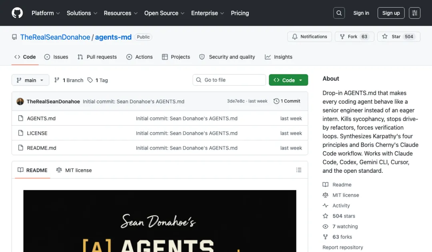Expand the Platform menu

tap(46, 13)
